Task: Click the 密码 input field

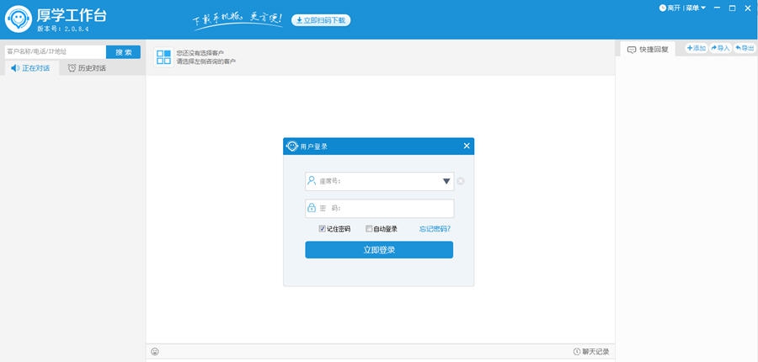Action: (x=380, y=208)
